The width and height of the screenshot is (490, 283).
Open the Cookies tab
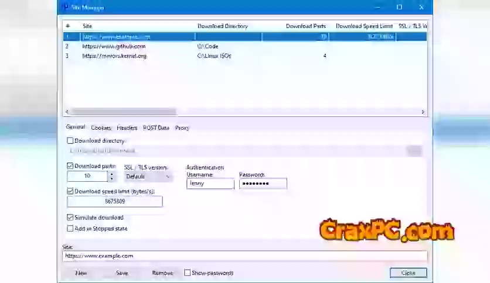click(x=101, y=128)
